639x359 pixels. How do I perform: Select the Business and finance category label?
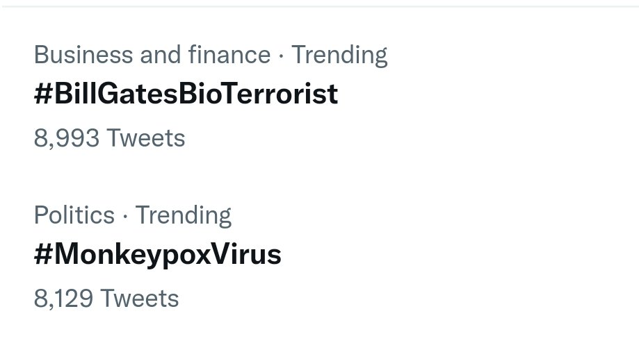coord(152,55)
